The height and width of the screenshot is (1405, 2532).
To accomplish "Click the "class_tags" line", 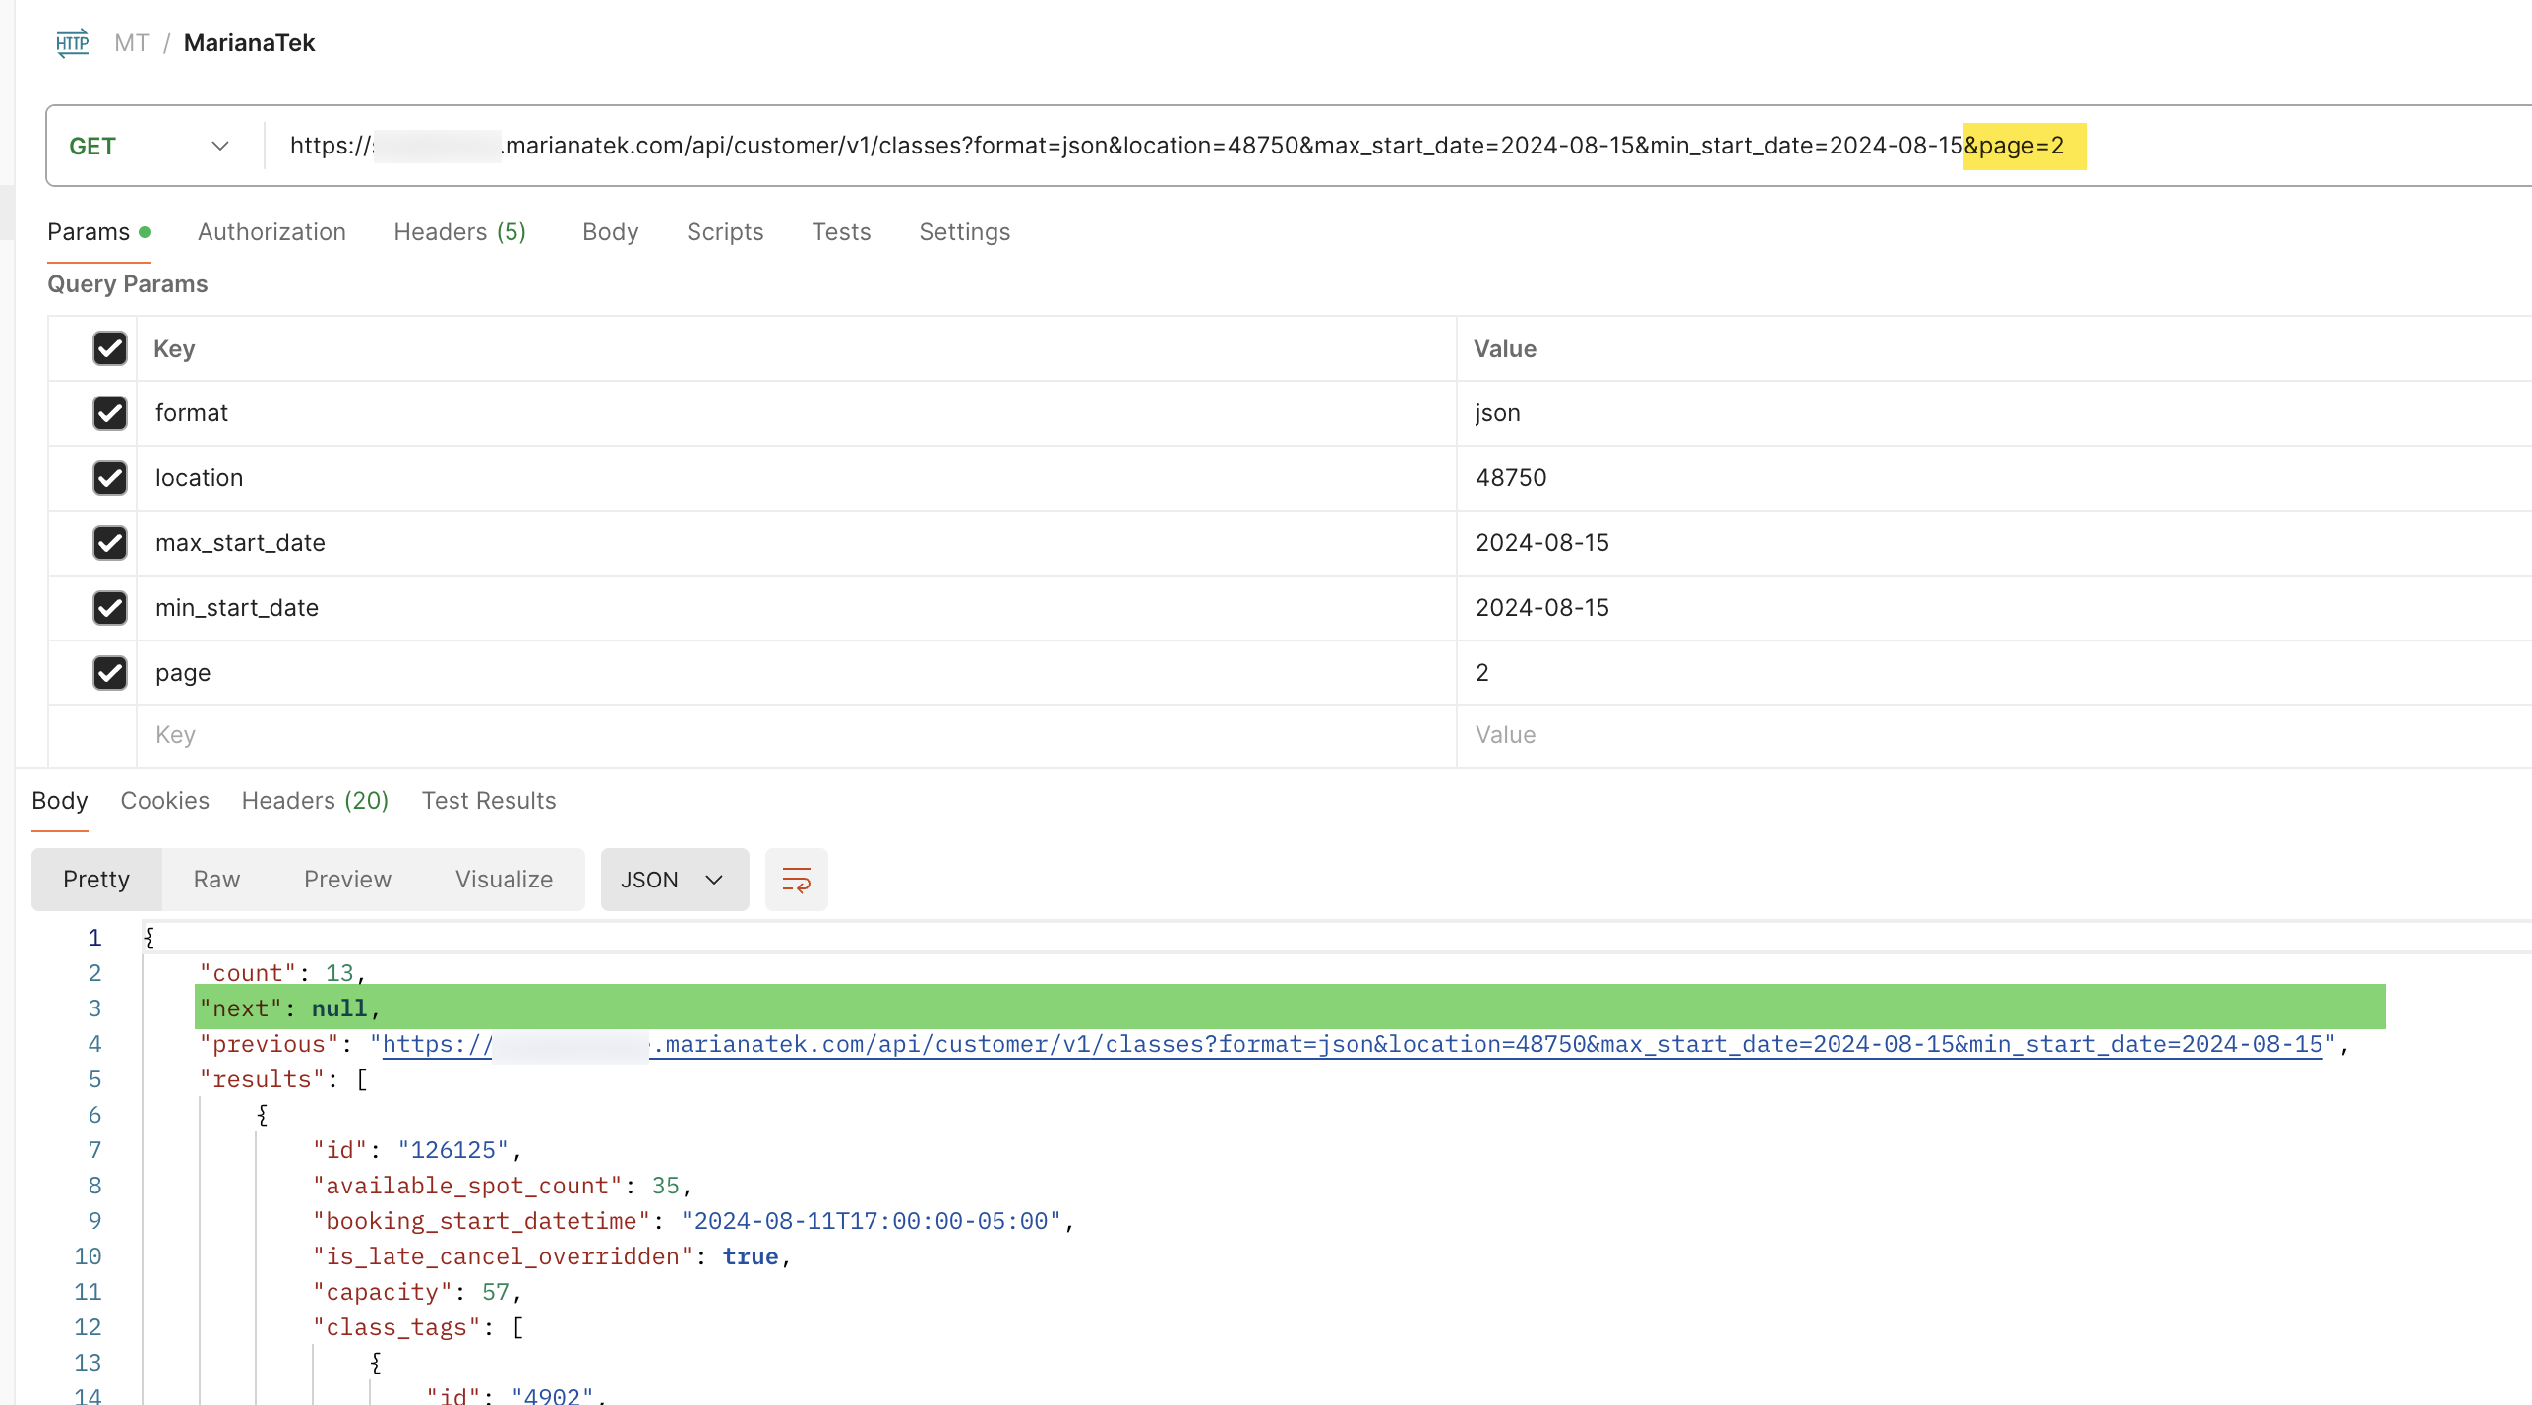I will (x=418, y=1328).
